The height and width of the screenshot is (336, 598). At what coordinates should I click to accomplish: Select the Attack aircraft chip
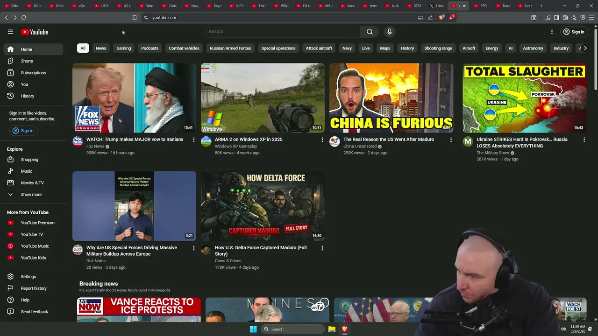(x=319, y=48)
